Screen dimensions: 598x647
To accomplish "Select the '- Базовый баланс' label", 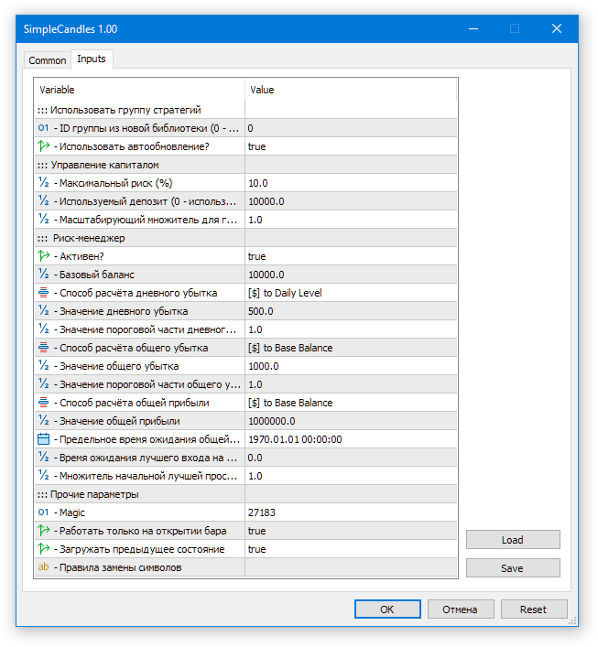I will (94, 275).
